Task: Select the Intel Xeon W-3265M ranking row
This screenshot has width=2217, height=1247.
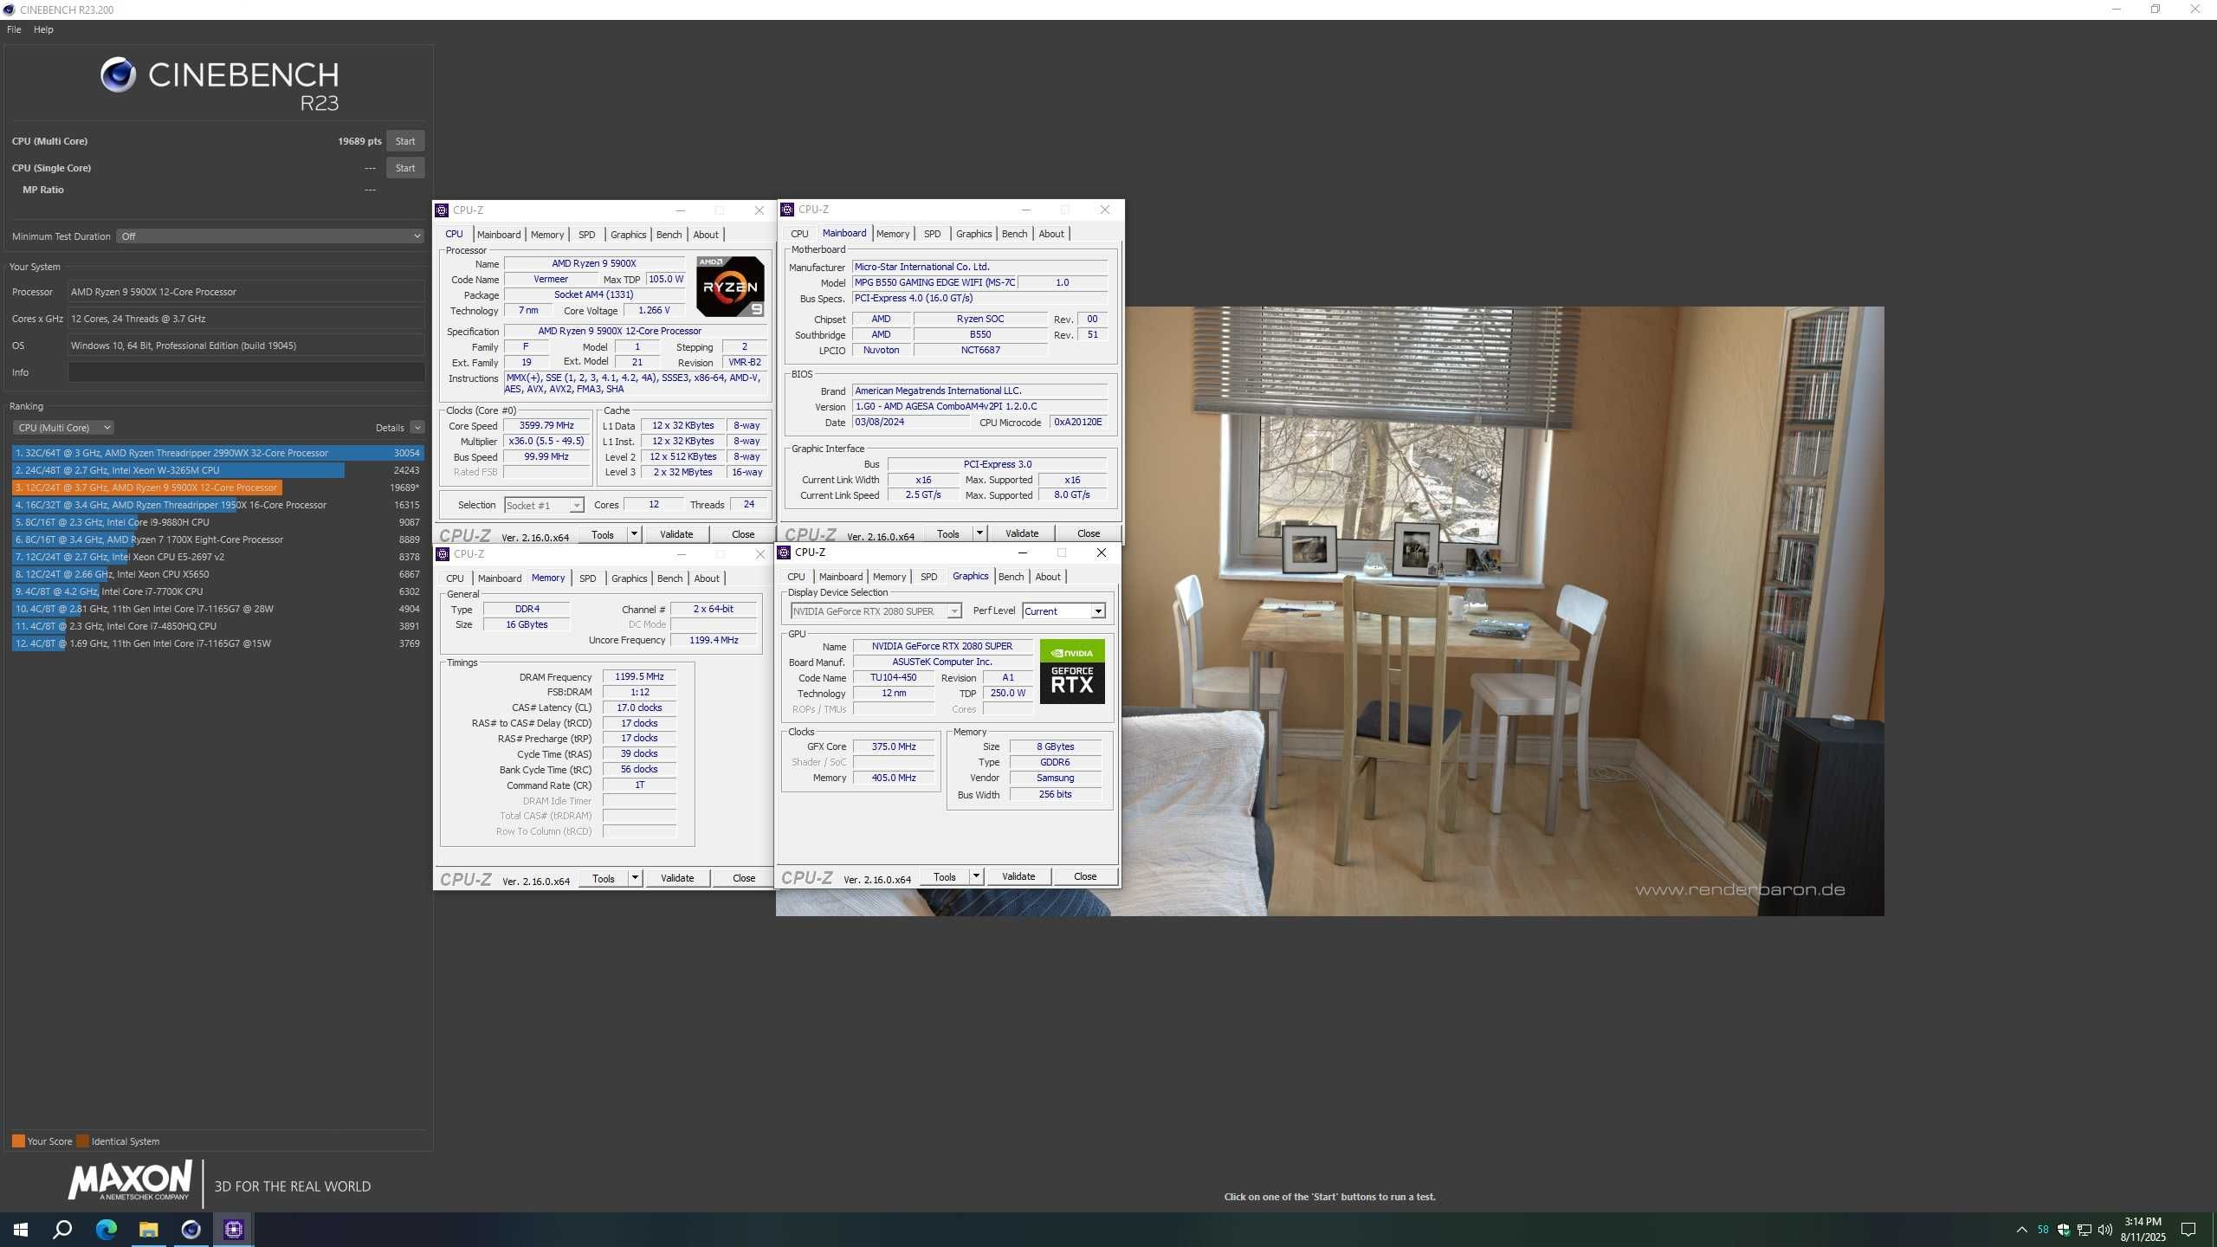Action: pos(217,470)
